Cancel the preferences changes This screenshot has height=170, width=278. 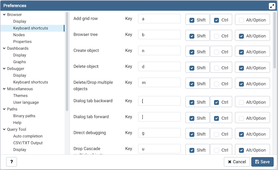237,162
